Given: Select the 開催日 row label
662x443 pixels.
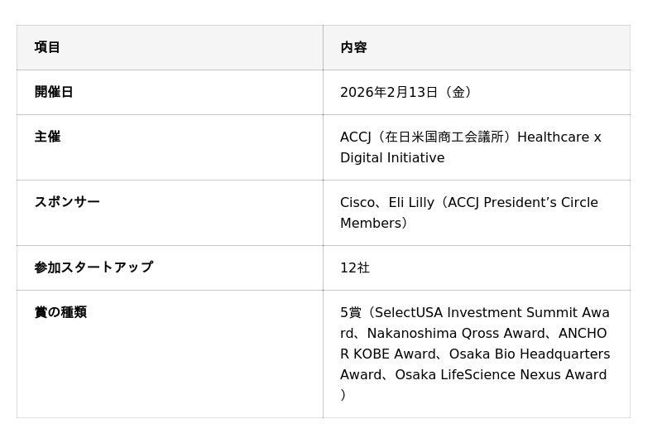Looking at the screenshot, I should (x=54, y=92).
